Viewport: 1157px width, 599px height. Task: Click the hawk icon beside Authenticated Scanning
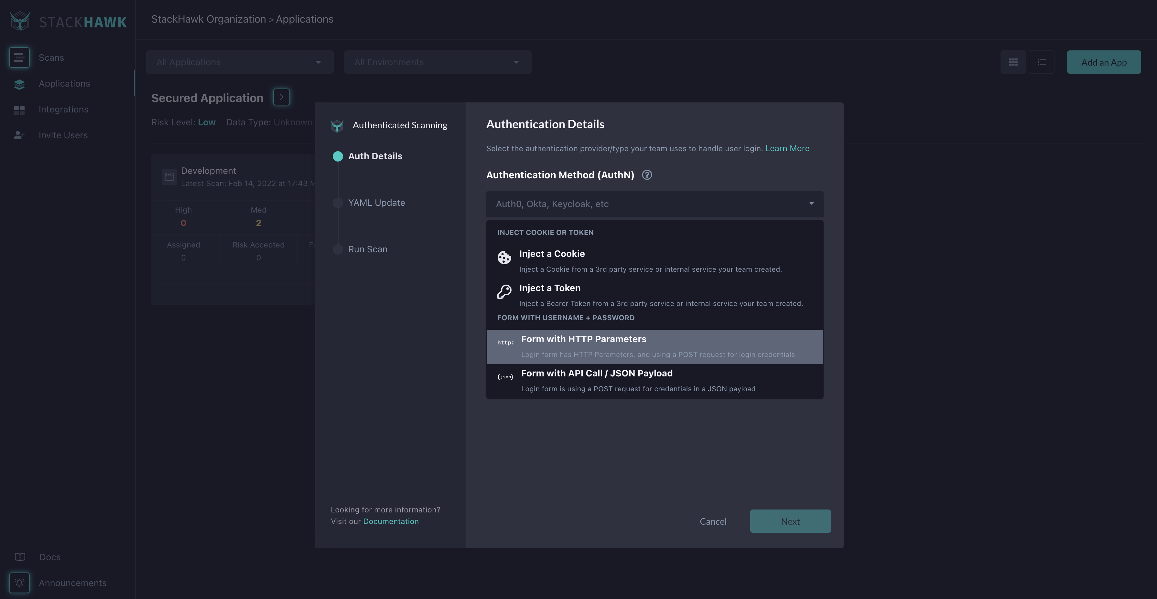(337, 126)
